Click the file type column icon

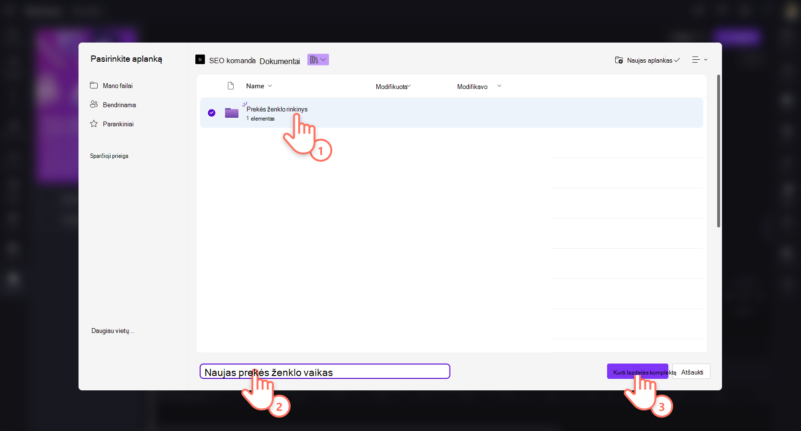point(231,86)
